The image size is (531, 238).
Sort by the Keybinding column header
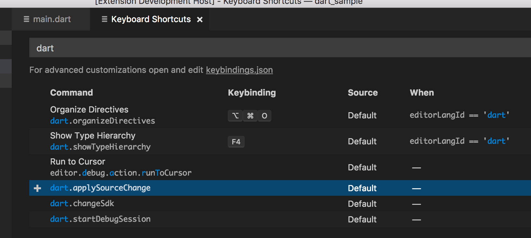(x=252, y=93)
